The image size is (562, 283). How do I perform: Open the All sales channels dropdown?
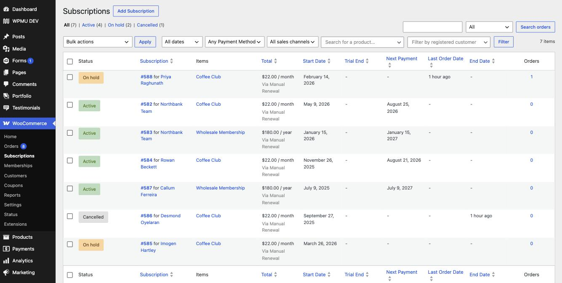click(x=293, y=42)
